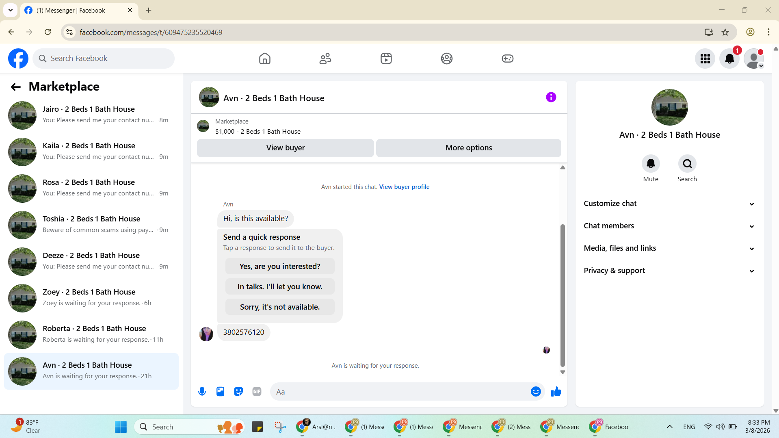The height and width of the screenshot is (438, 779).
Task: Mute this conversation with bell icon
Action: point(651,164)
